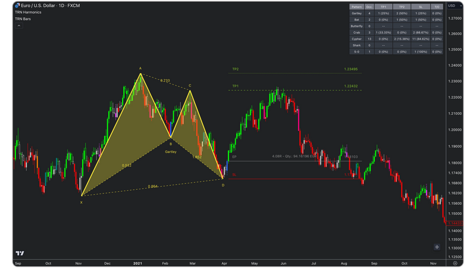The width and height of the screenshot is (476, 268).
Task: Click the Gartley row name in the stats table
Action: click(356, 13)
